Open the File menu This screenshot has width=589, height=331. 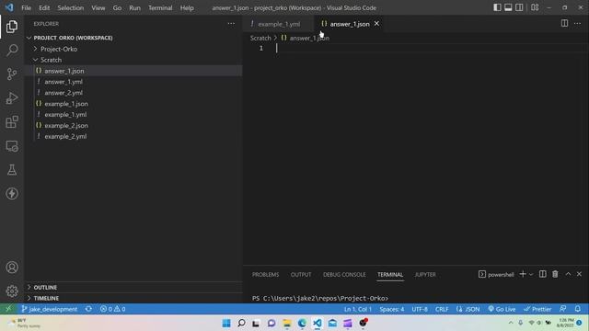pos(27,7)
